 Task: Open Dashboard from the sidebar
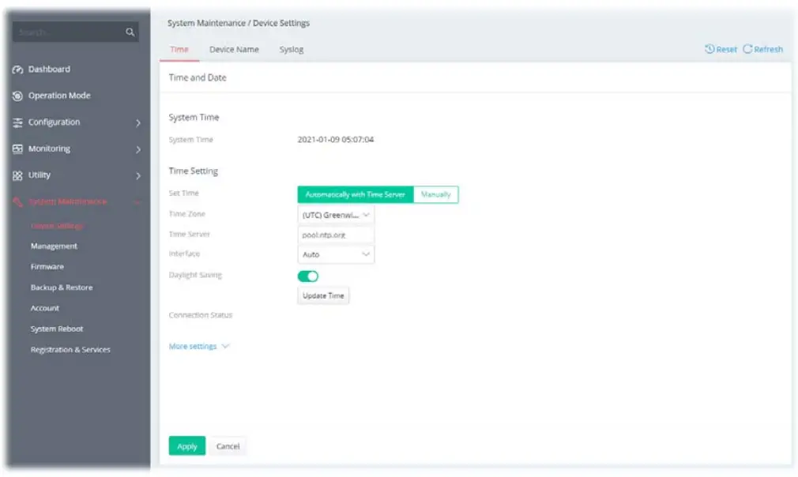[x=49, y=69]
